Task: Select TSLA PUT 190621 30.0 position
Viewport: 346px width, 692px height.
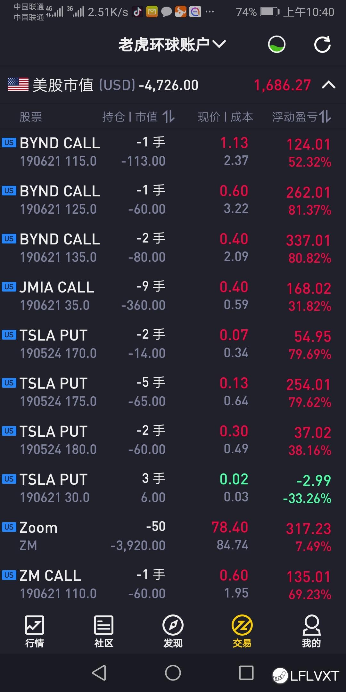Action: [x=173, y=488]
